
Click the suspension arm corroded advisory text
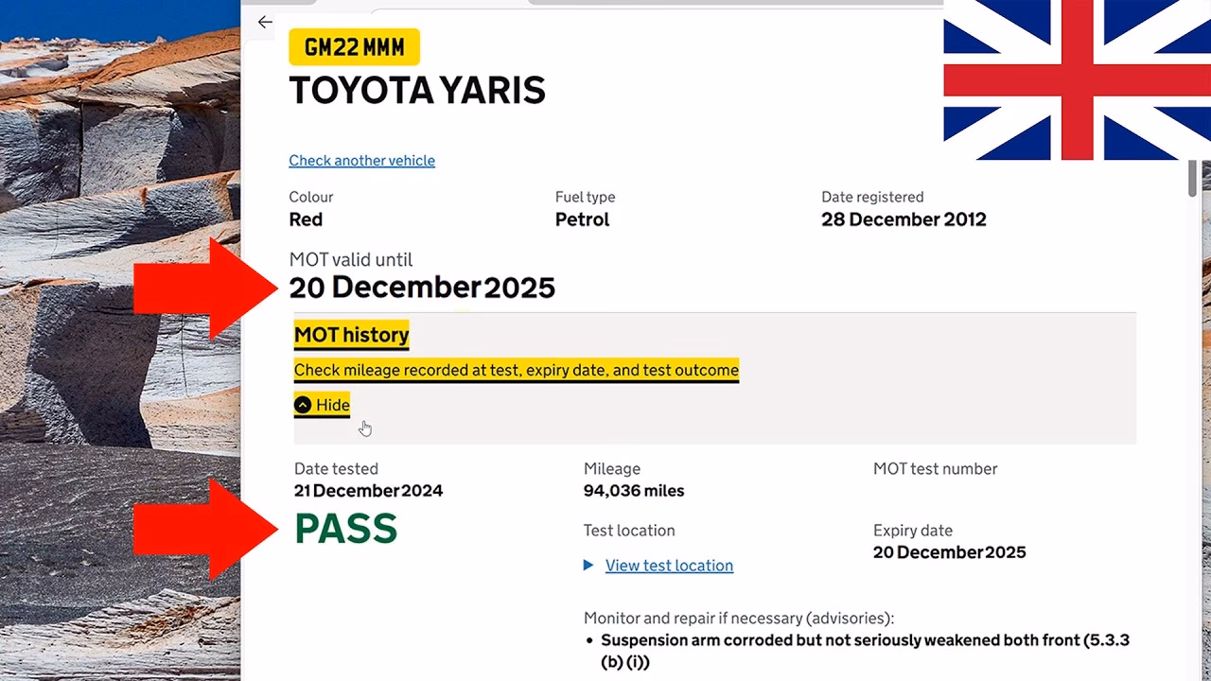(865, 640)
